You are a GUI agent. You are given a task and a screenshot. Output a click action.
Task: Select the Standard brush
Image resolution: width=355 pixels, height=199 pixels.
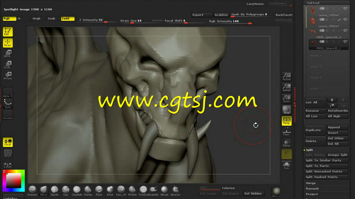[x=32, y=191]
